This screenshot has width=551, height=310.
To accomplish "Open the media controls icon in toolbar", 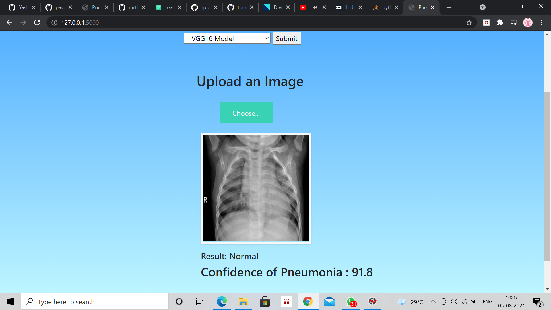I will 514,22.
